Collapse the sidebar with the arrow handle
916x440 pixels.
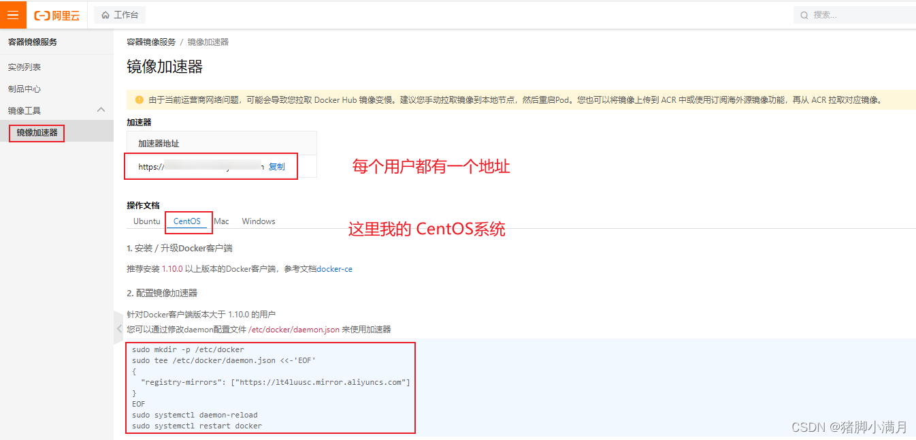click(118, 329)
